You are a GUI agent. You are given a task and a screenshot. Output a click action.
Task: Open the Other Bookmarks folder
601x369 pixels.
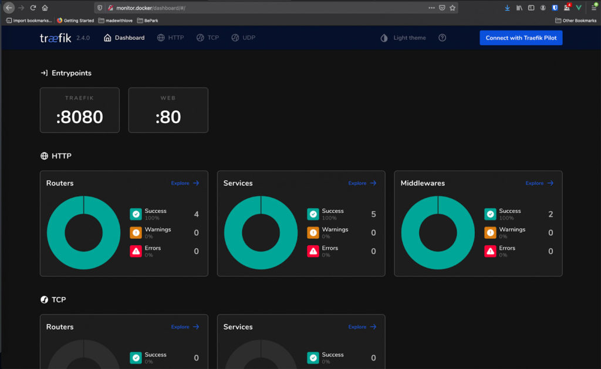coord(576,21)
